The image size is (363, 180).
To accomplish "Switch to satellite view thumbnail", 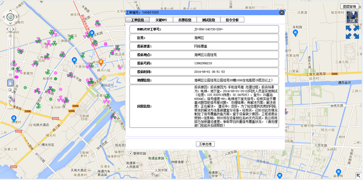I will [352, 17].
